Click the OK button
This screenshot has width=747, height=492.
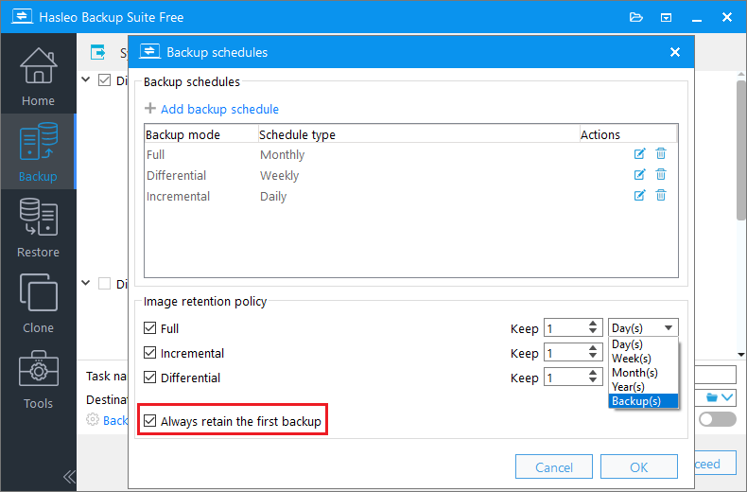639,466
